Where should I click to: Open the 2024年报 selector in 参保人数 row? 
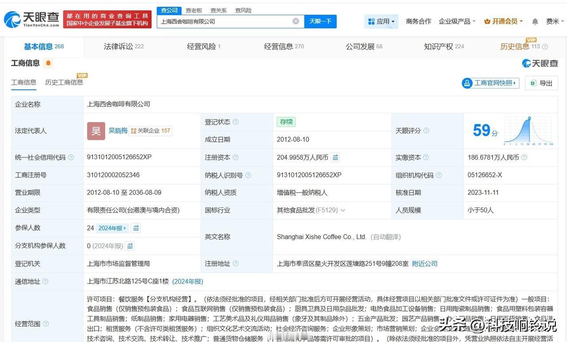[x=112, y=228]
